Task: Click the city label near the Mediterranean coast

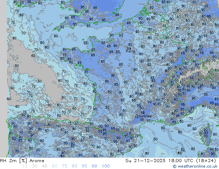Action: (x=144, y=116)
